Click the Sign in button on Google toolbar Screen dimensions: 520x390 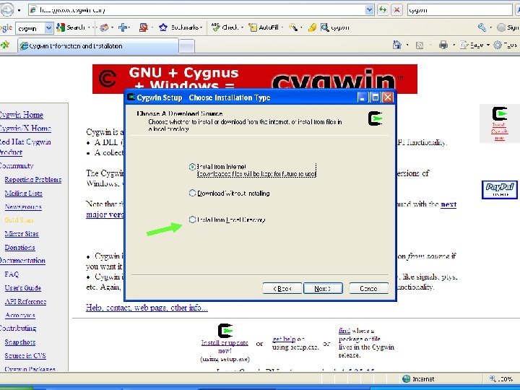pos(508,27)
